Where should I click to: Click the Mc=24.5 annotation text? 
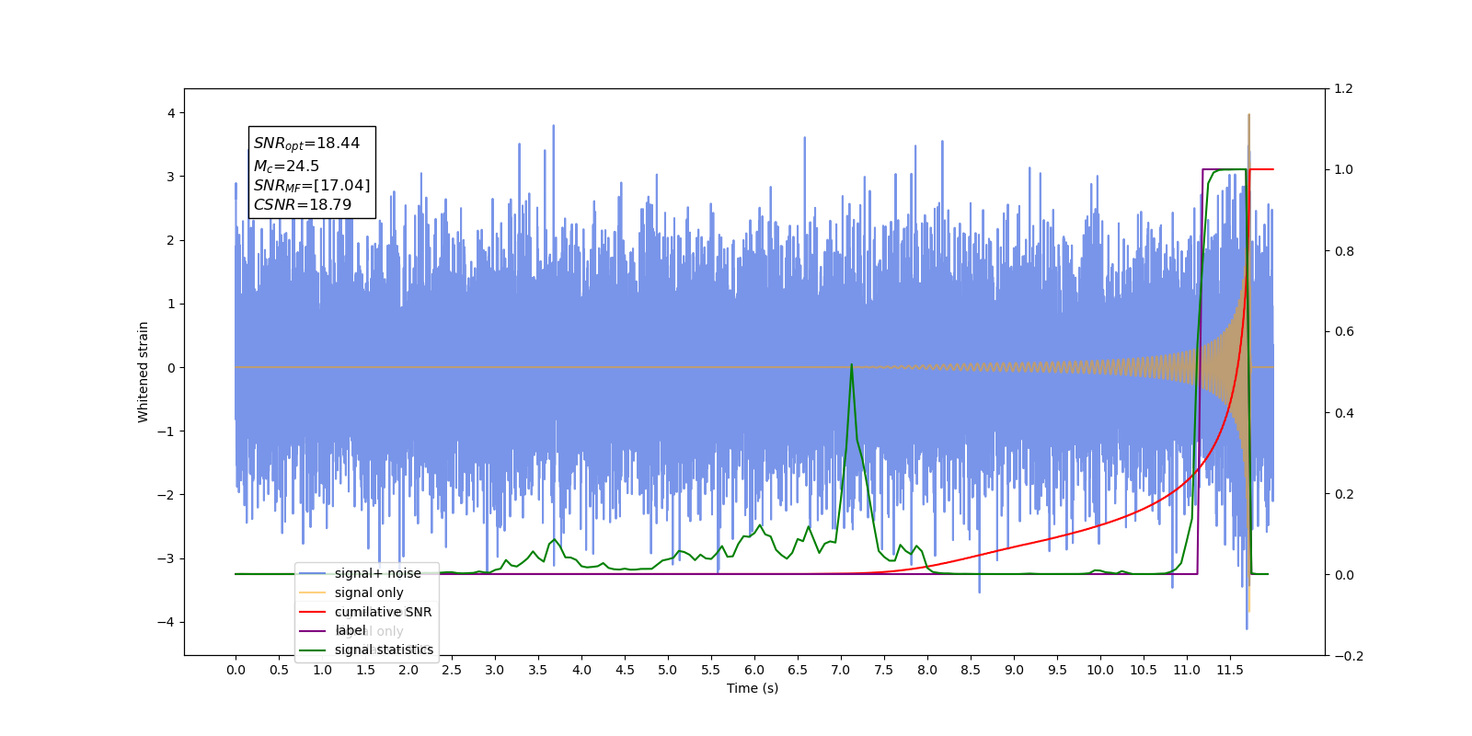tap(286, 166)
